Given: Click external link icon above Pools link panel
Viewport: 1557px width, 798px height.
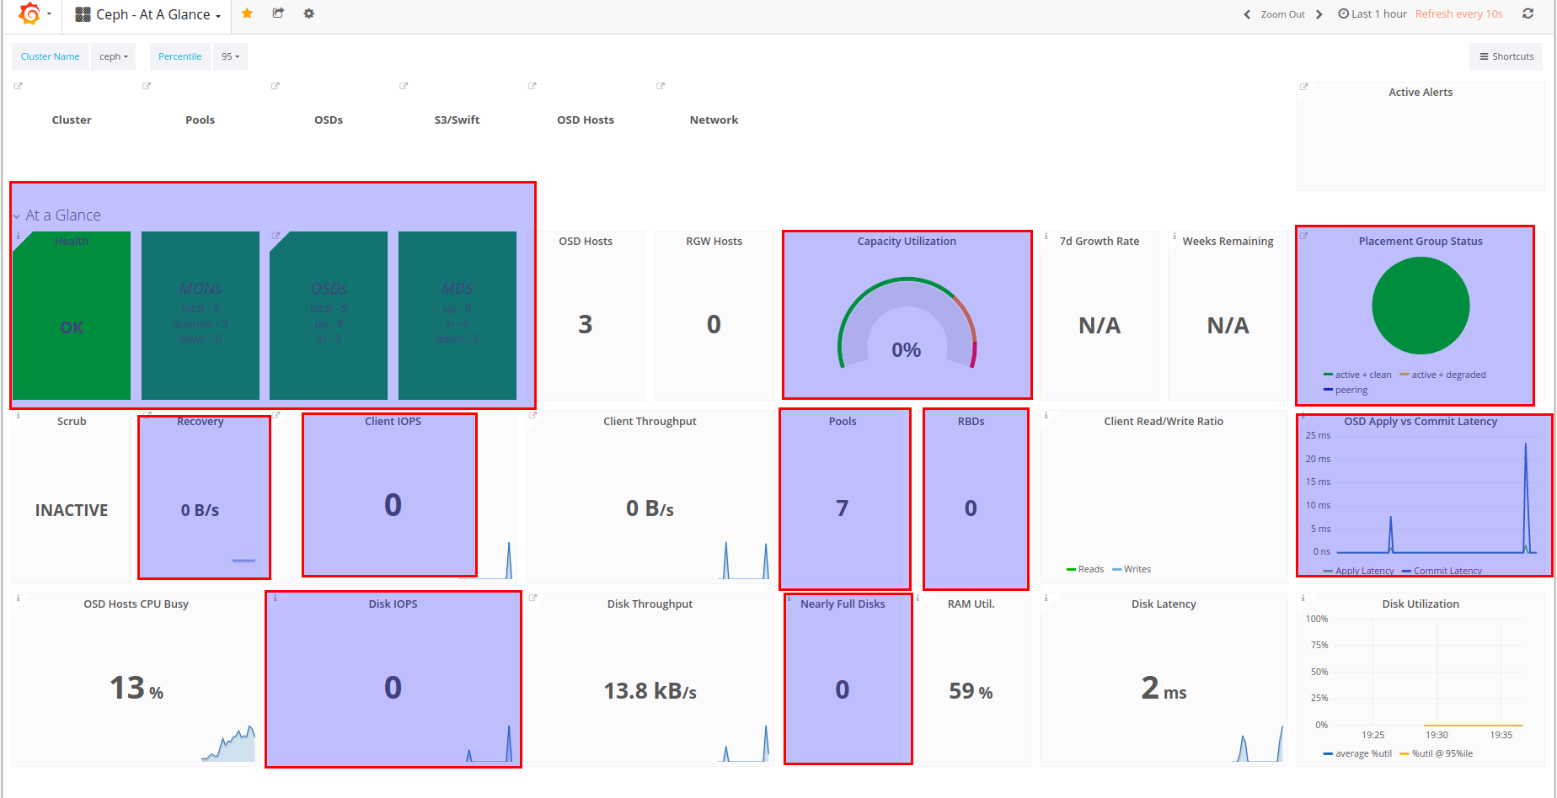Looking at the screenshot, I should (147, 86).
